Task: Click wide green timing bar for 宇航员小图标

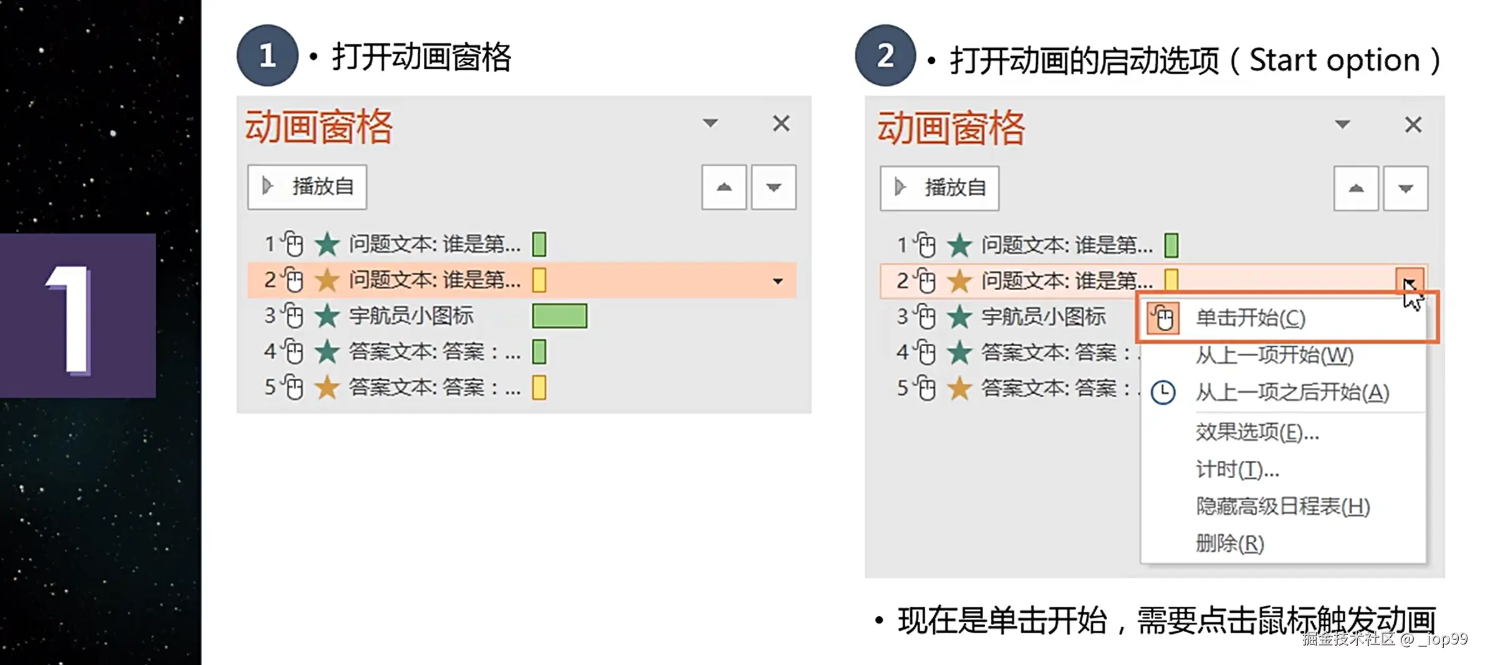Action: [559, 316]
